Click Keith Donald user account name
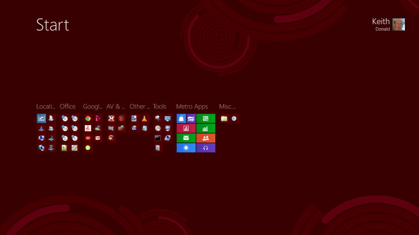Viewport: 419px width, 235px height. coord(381,24)
